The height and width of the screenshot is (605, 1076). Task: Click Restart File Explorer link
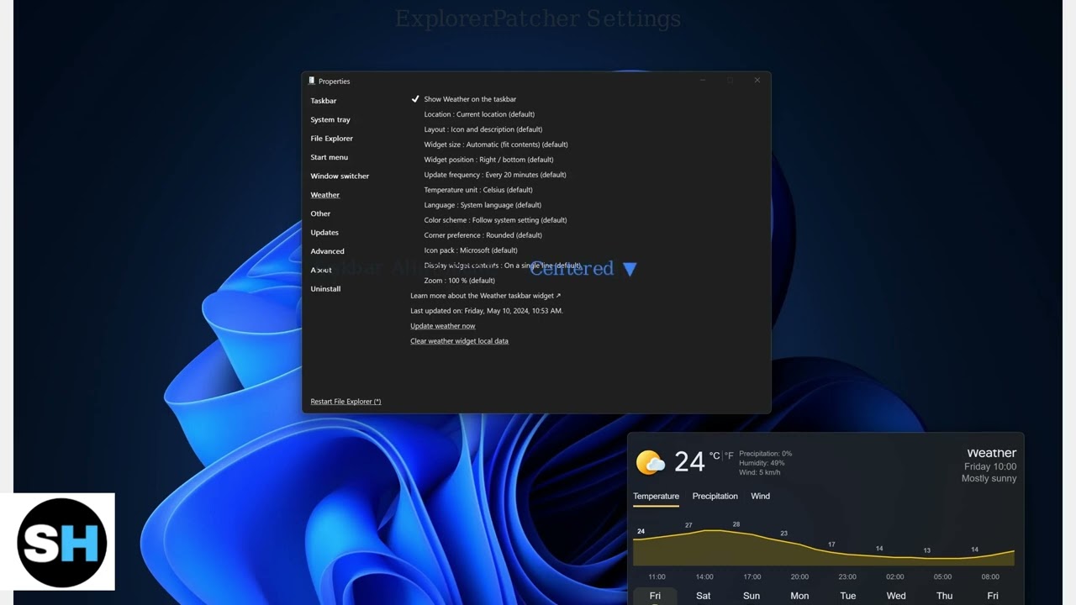(345, 402)
